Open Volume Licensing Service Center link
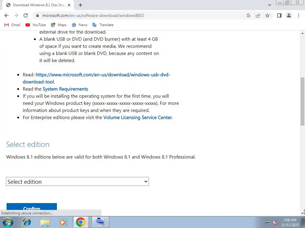Image resolution: width=305 pixels, height=228 pixels. pyautogui.click(x=138, y=118)
